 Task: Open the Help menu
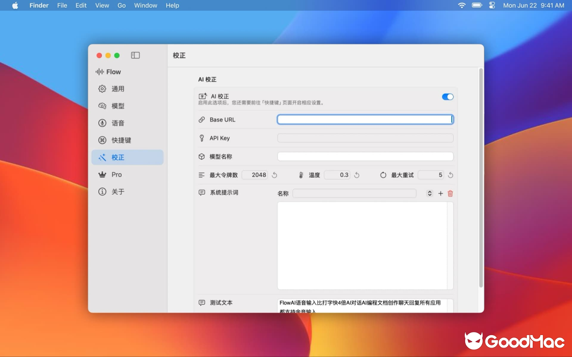(x=172, y=5)
